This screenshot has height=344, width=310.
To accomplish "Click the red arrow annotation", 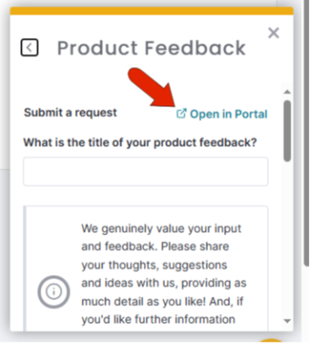I will click(x=152, y=87).
